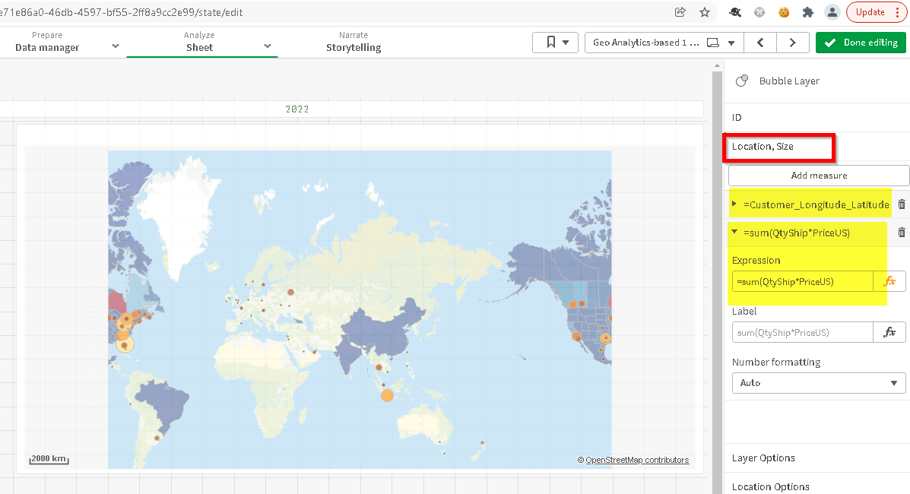Screen dimensions: 910x494
Task: Open the expression editor beside the Expression field
Action: pyautogui.click(x=889, y=281)
